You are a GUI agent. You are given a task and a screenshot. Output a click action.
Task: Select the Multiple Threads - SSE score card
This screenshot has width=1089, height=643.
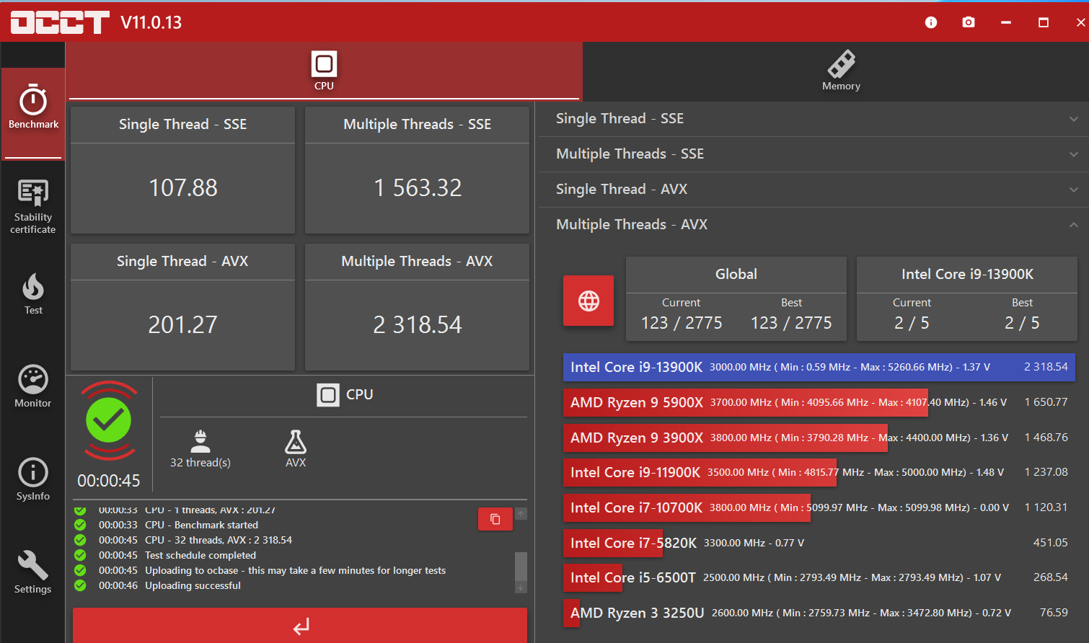tap(417, 170)
